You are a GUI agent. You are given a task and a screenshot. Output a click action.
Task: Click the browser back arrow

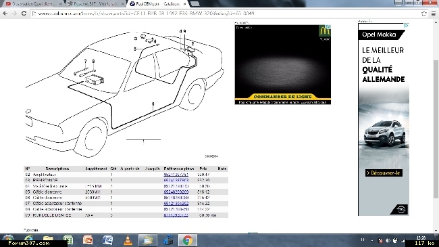point(5,13)
